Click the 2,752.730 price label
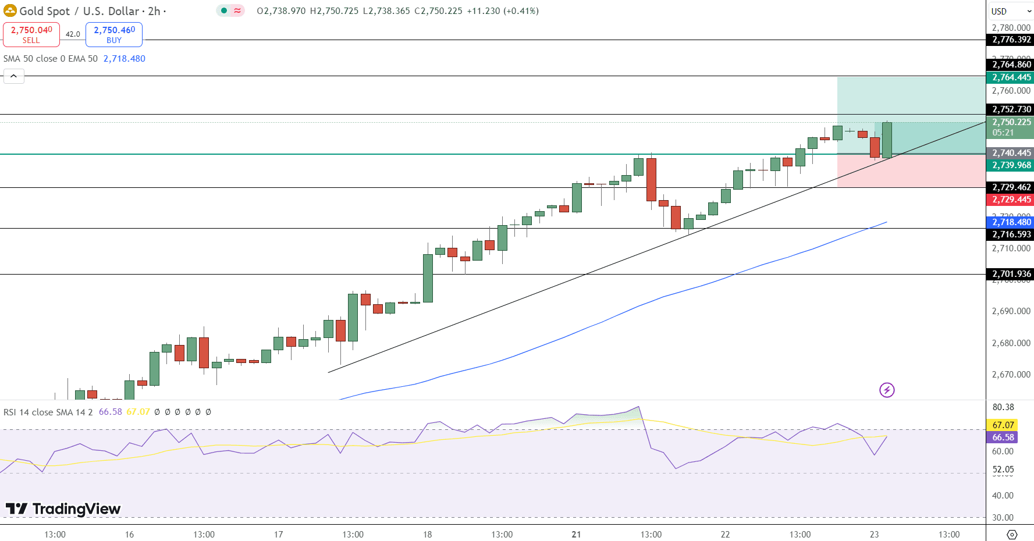Viewport: 1034px width, 541px height. pos(1011,109)
